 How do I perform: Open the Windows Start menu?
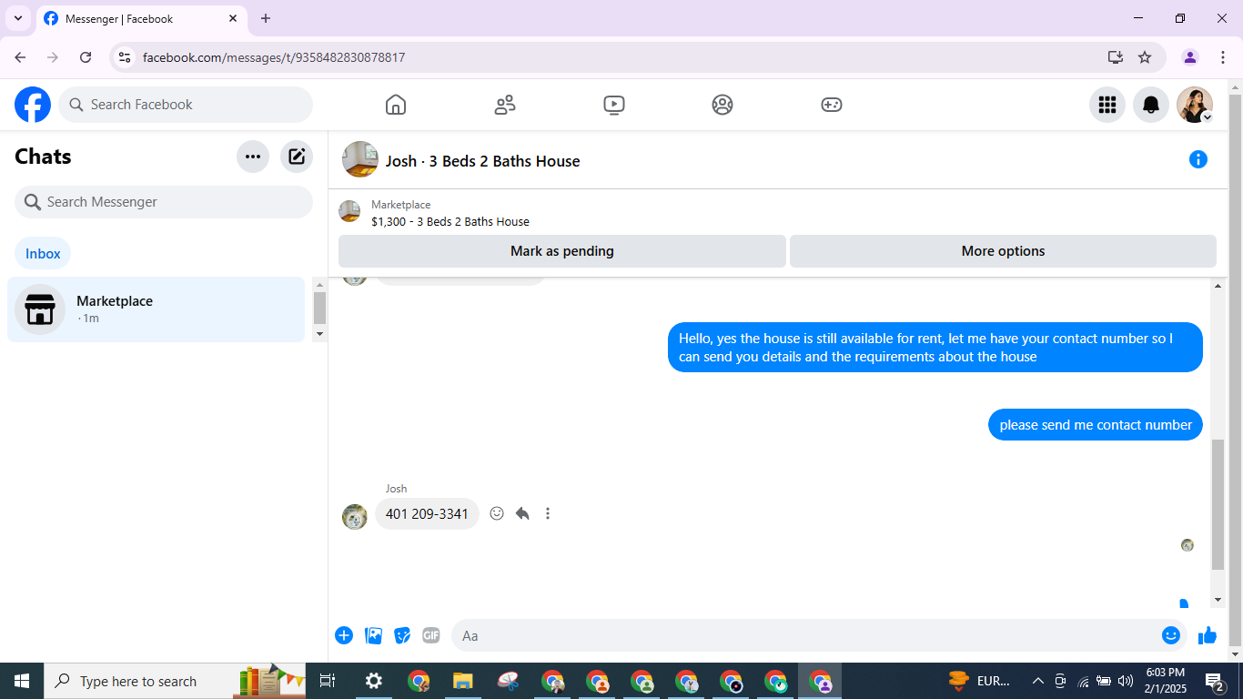coord(22,681)
